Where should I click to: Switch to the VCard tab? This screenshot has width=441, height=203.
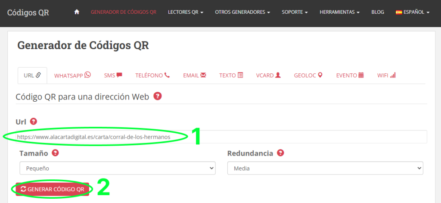[x=268, y=75]
